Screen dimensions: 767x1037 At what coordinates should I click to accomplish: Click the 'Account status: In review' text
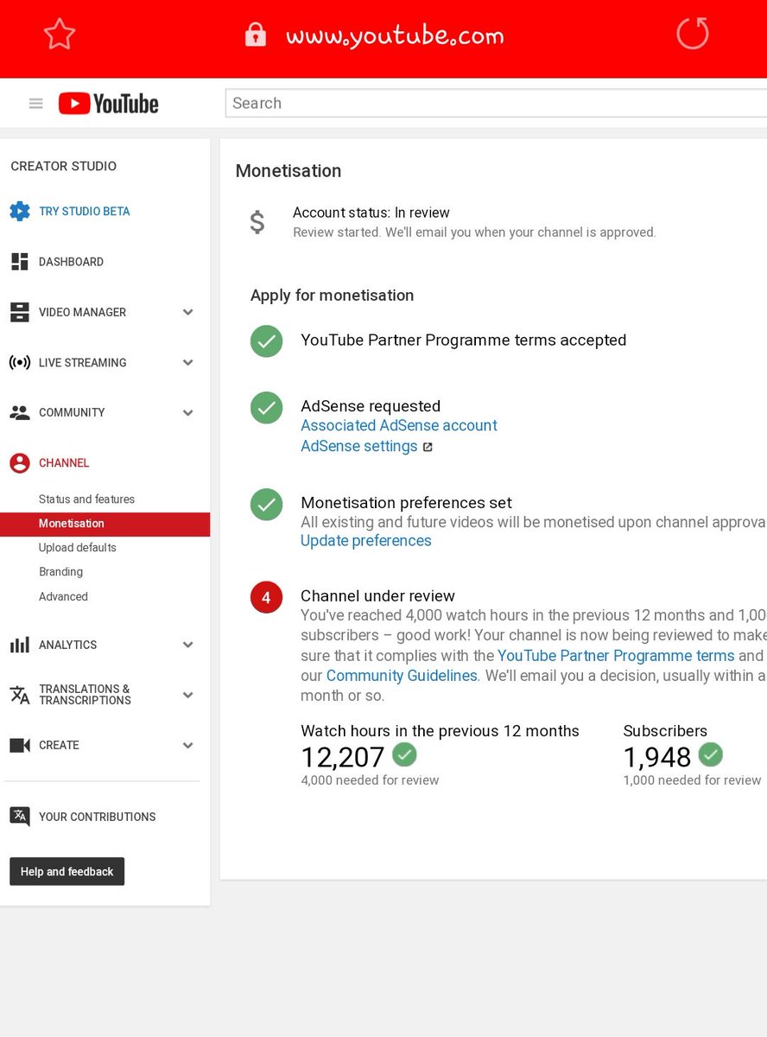coord(371,213)
